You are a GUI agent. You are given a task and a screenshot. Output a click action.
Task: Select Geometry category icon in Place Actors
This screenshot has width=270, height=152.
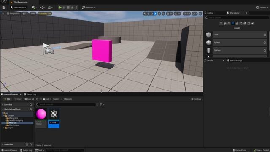pyautogui.click(x=245, y=24)
